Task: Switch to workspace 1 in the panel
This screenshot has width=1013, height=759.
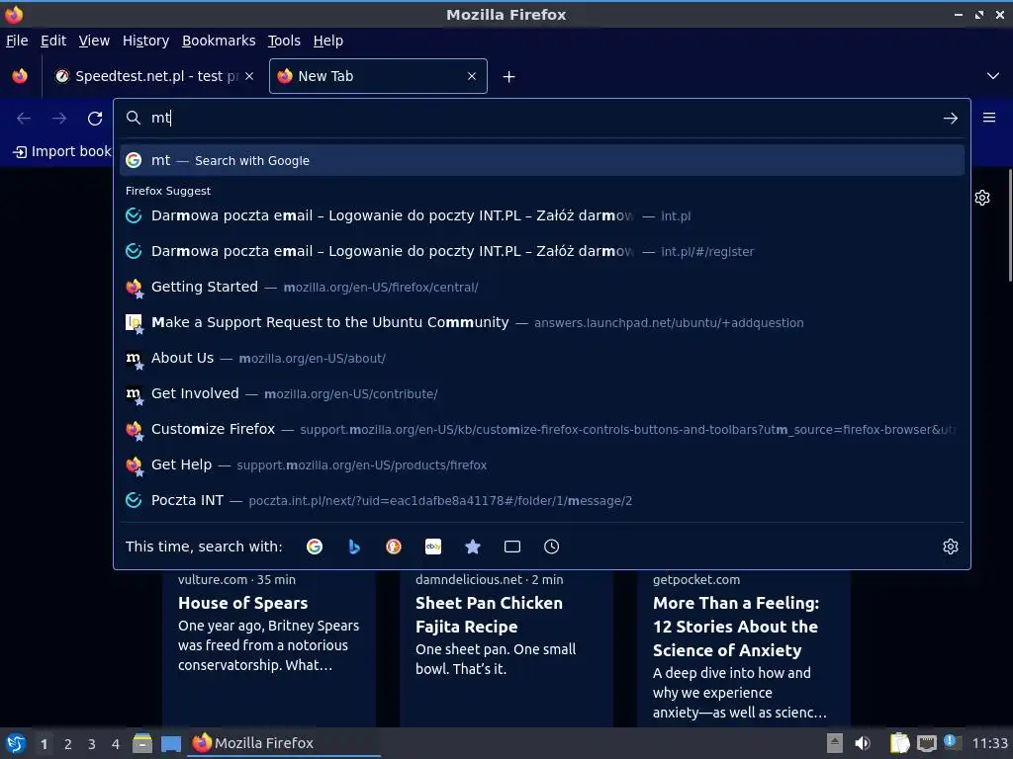Action: (44, 744)
